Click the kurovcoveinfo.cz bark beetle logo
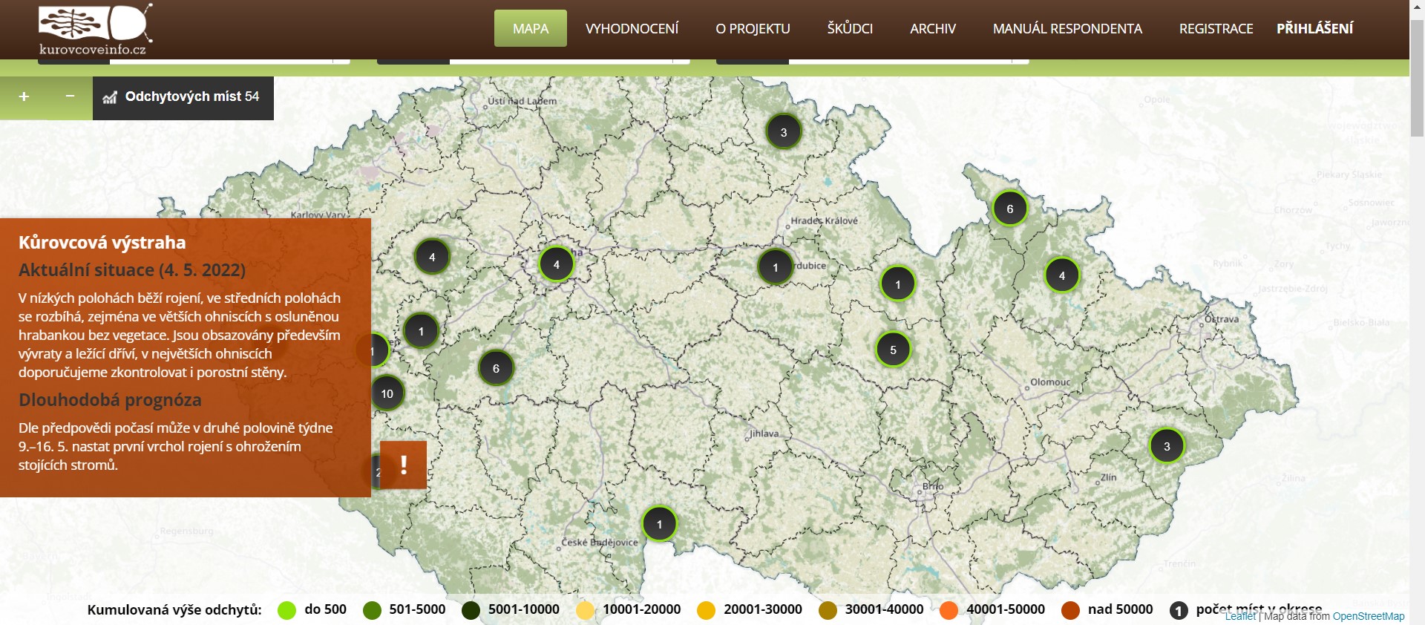This screenshot has height=625, width=1425. click(95, 30)
